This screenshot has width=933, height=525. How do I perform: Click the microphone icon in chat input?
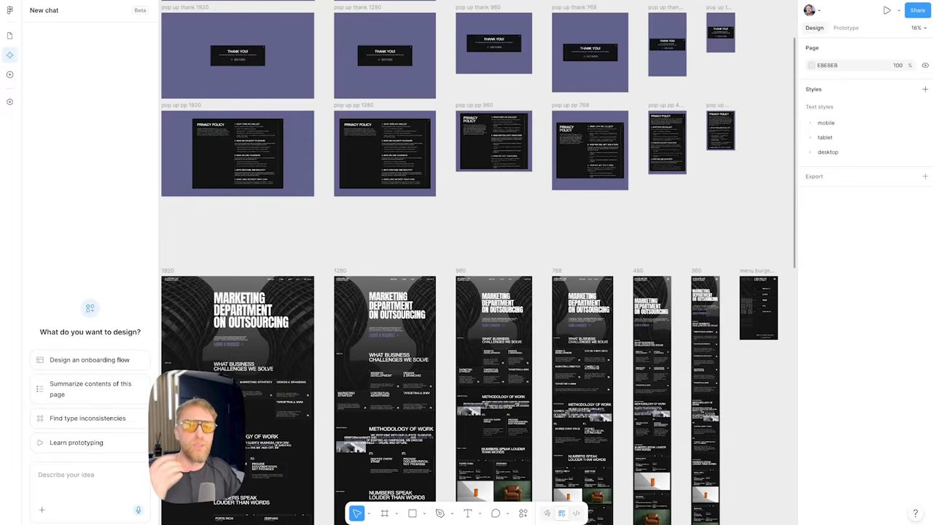138,510
